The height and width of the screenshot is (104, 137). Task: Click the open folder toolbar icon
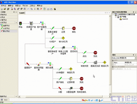5,9
